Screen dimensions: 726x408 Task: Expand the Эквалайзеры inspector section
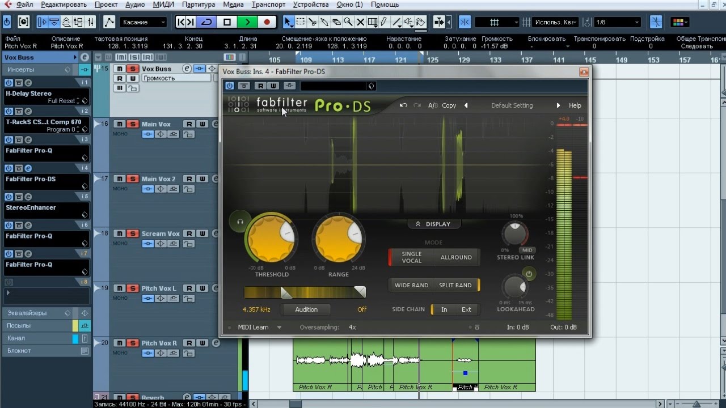(x=27, y=313)
